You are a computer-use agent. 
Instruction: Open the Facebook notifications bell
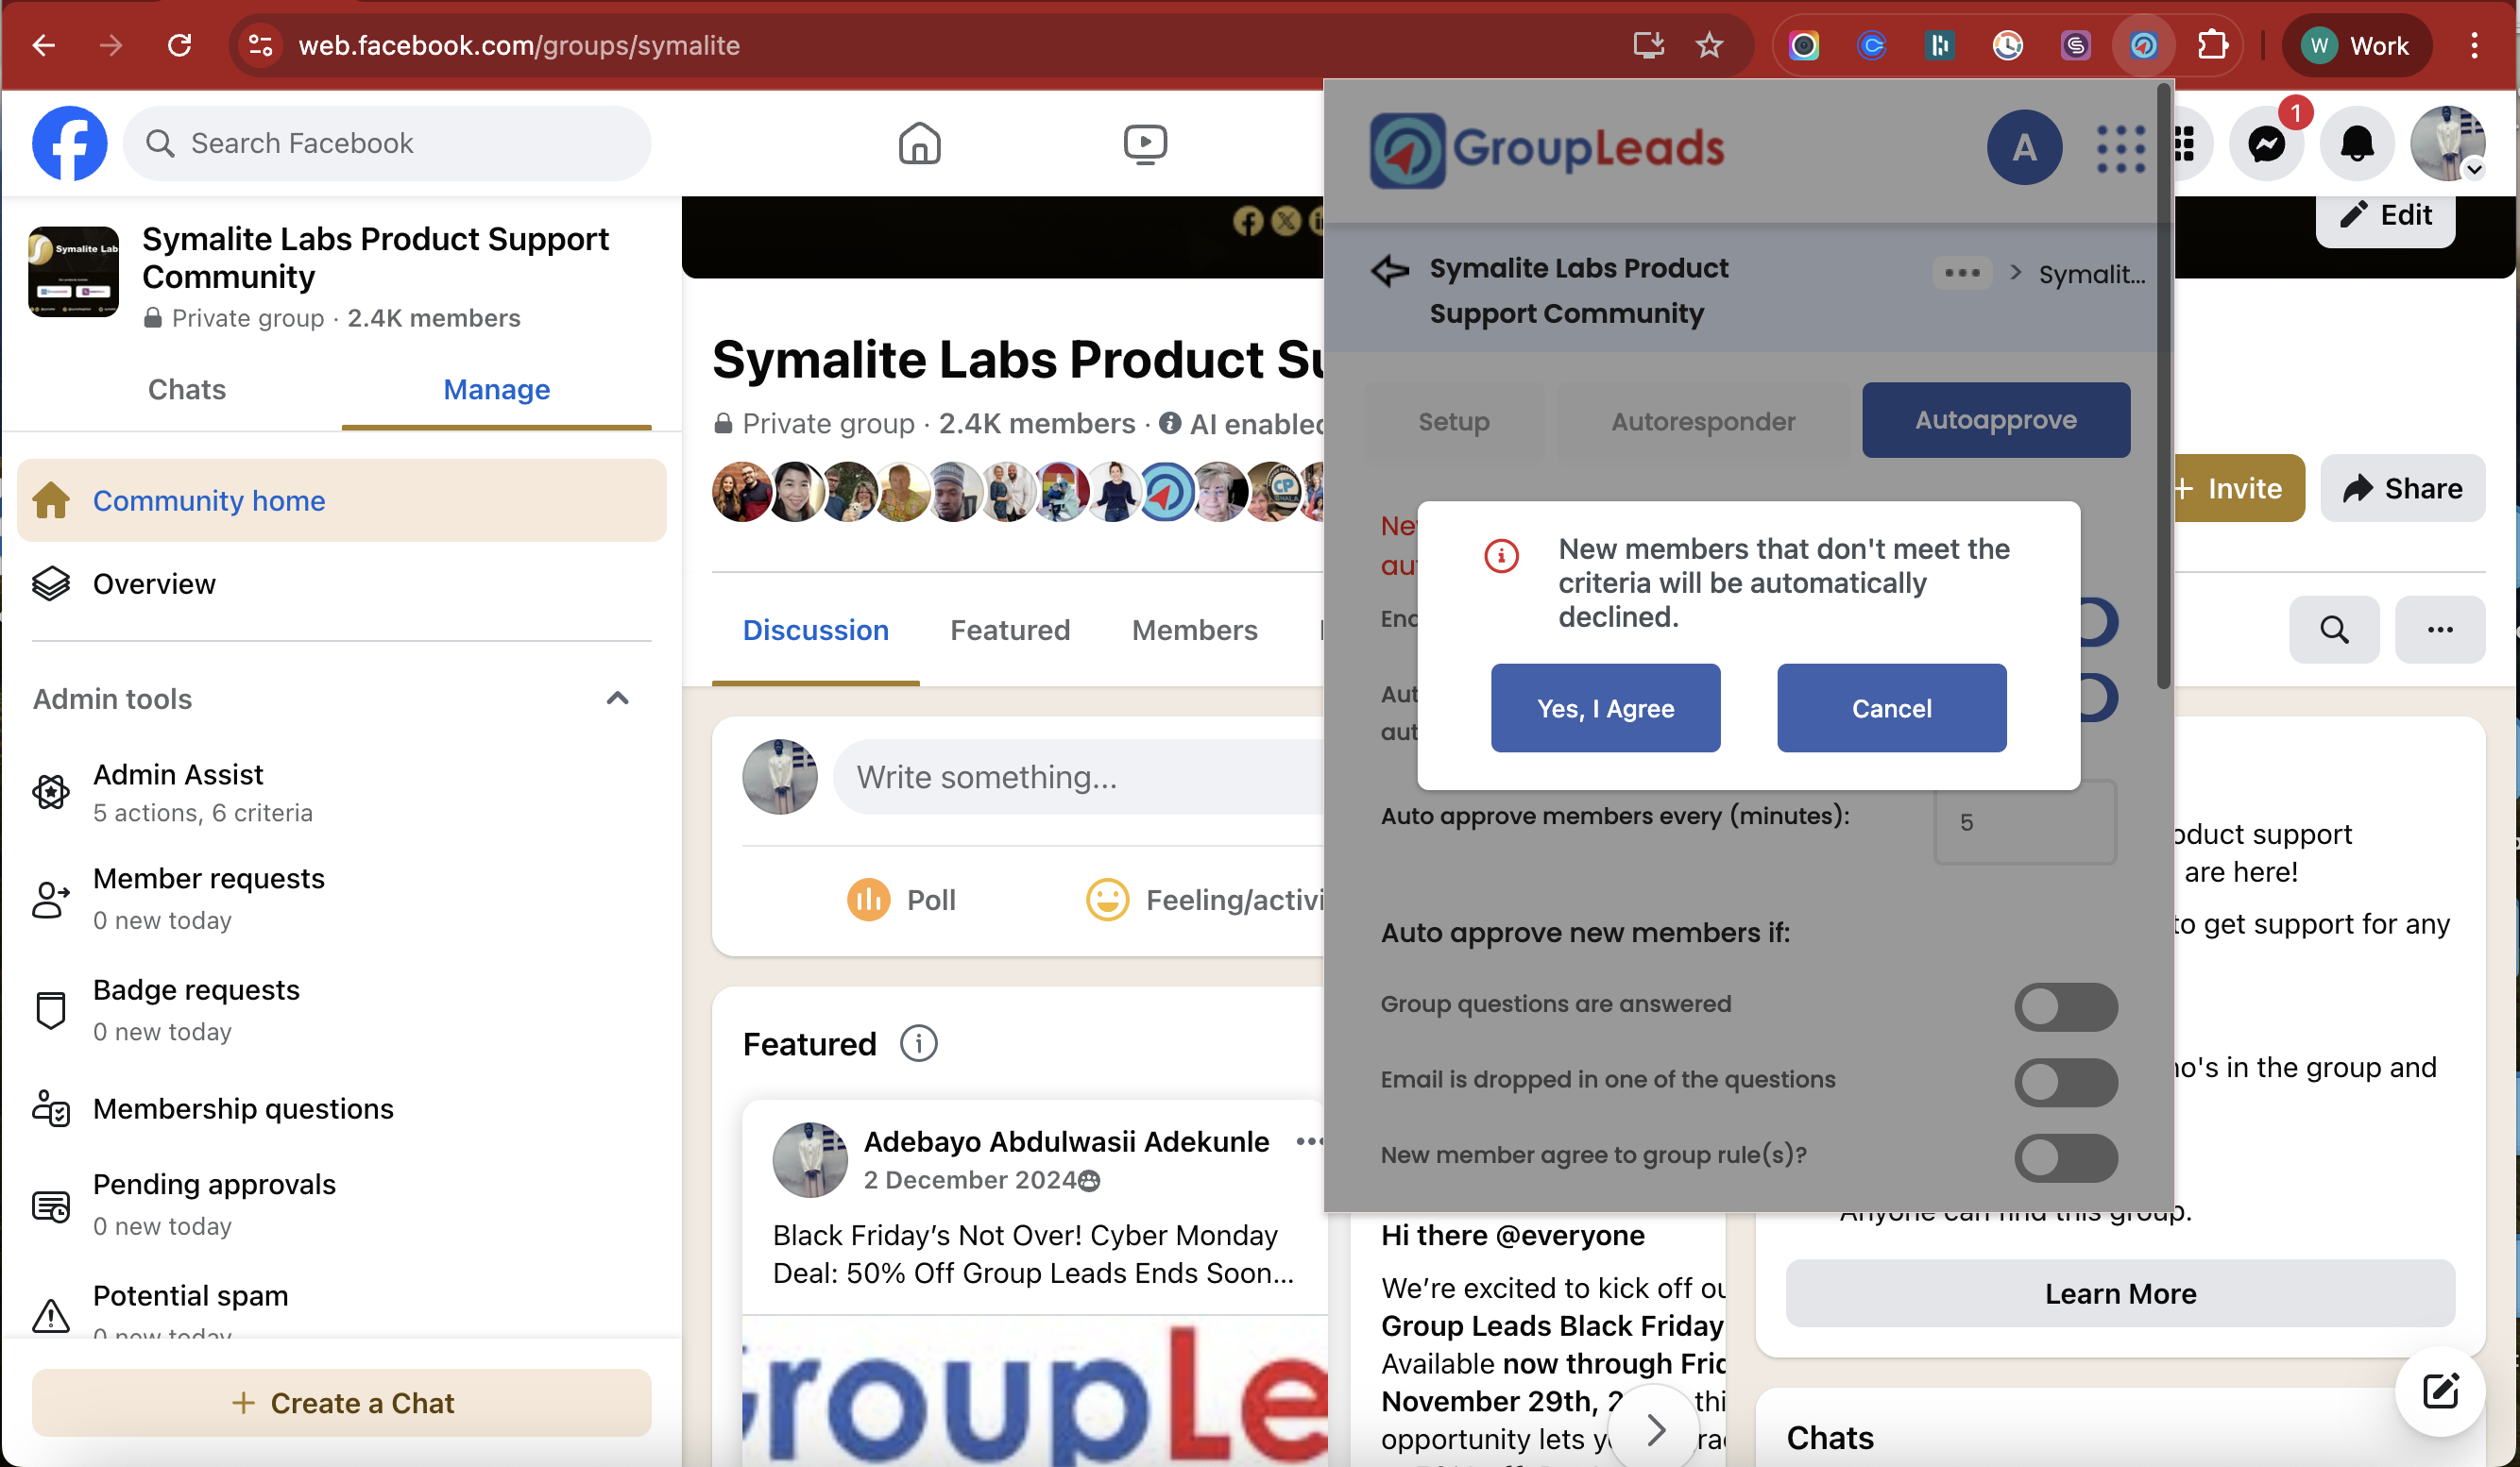coord(2357,144)
